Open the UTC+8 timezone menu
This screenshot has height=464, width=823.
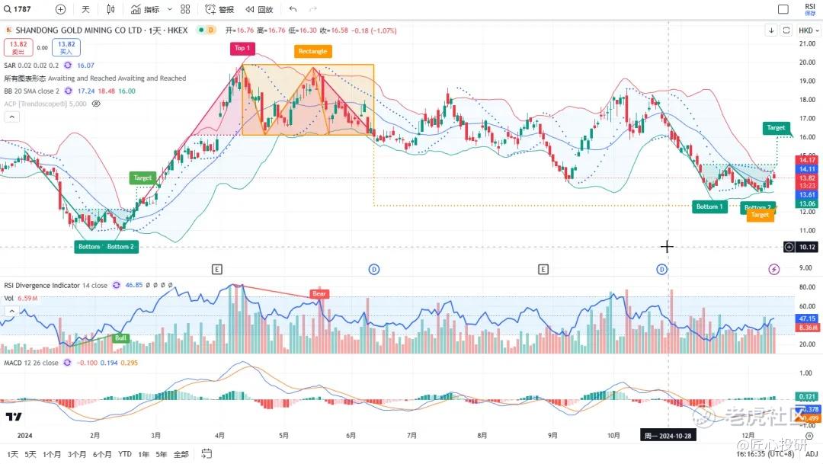click(766, 454)
